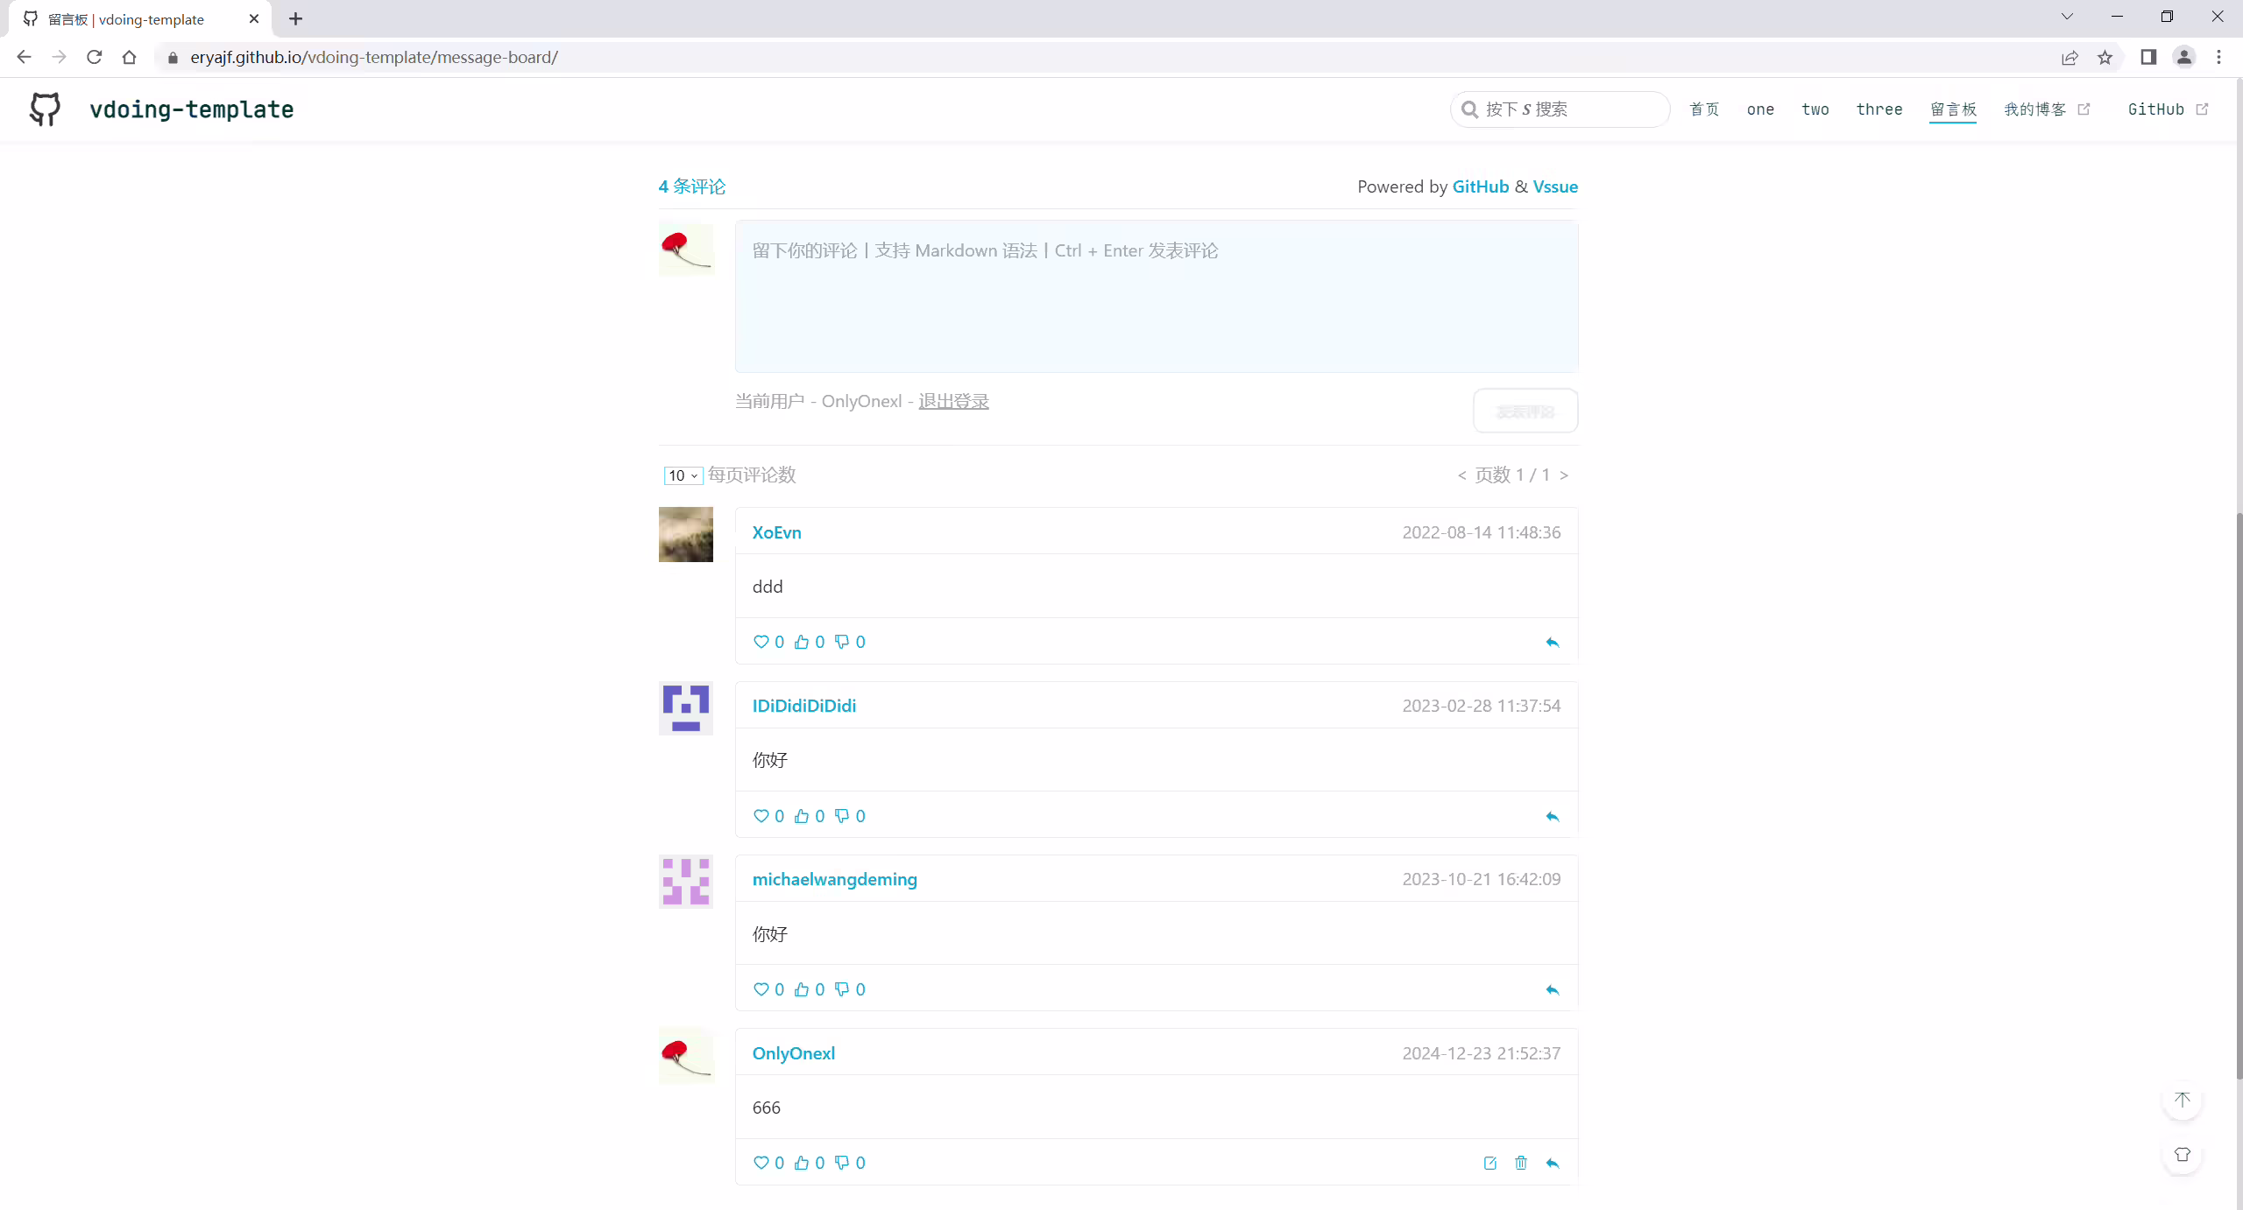Open the three nav item

coord(1879,109)
